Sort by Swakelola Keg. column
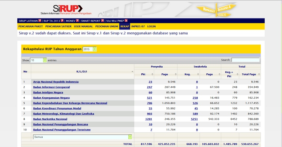Viewport: 282px width, 147px height. click(198, 74)
